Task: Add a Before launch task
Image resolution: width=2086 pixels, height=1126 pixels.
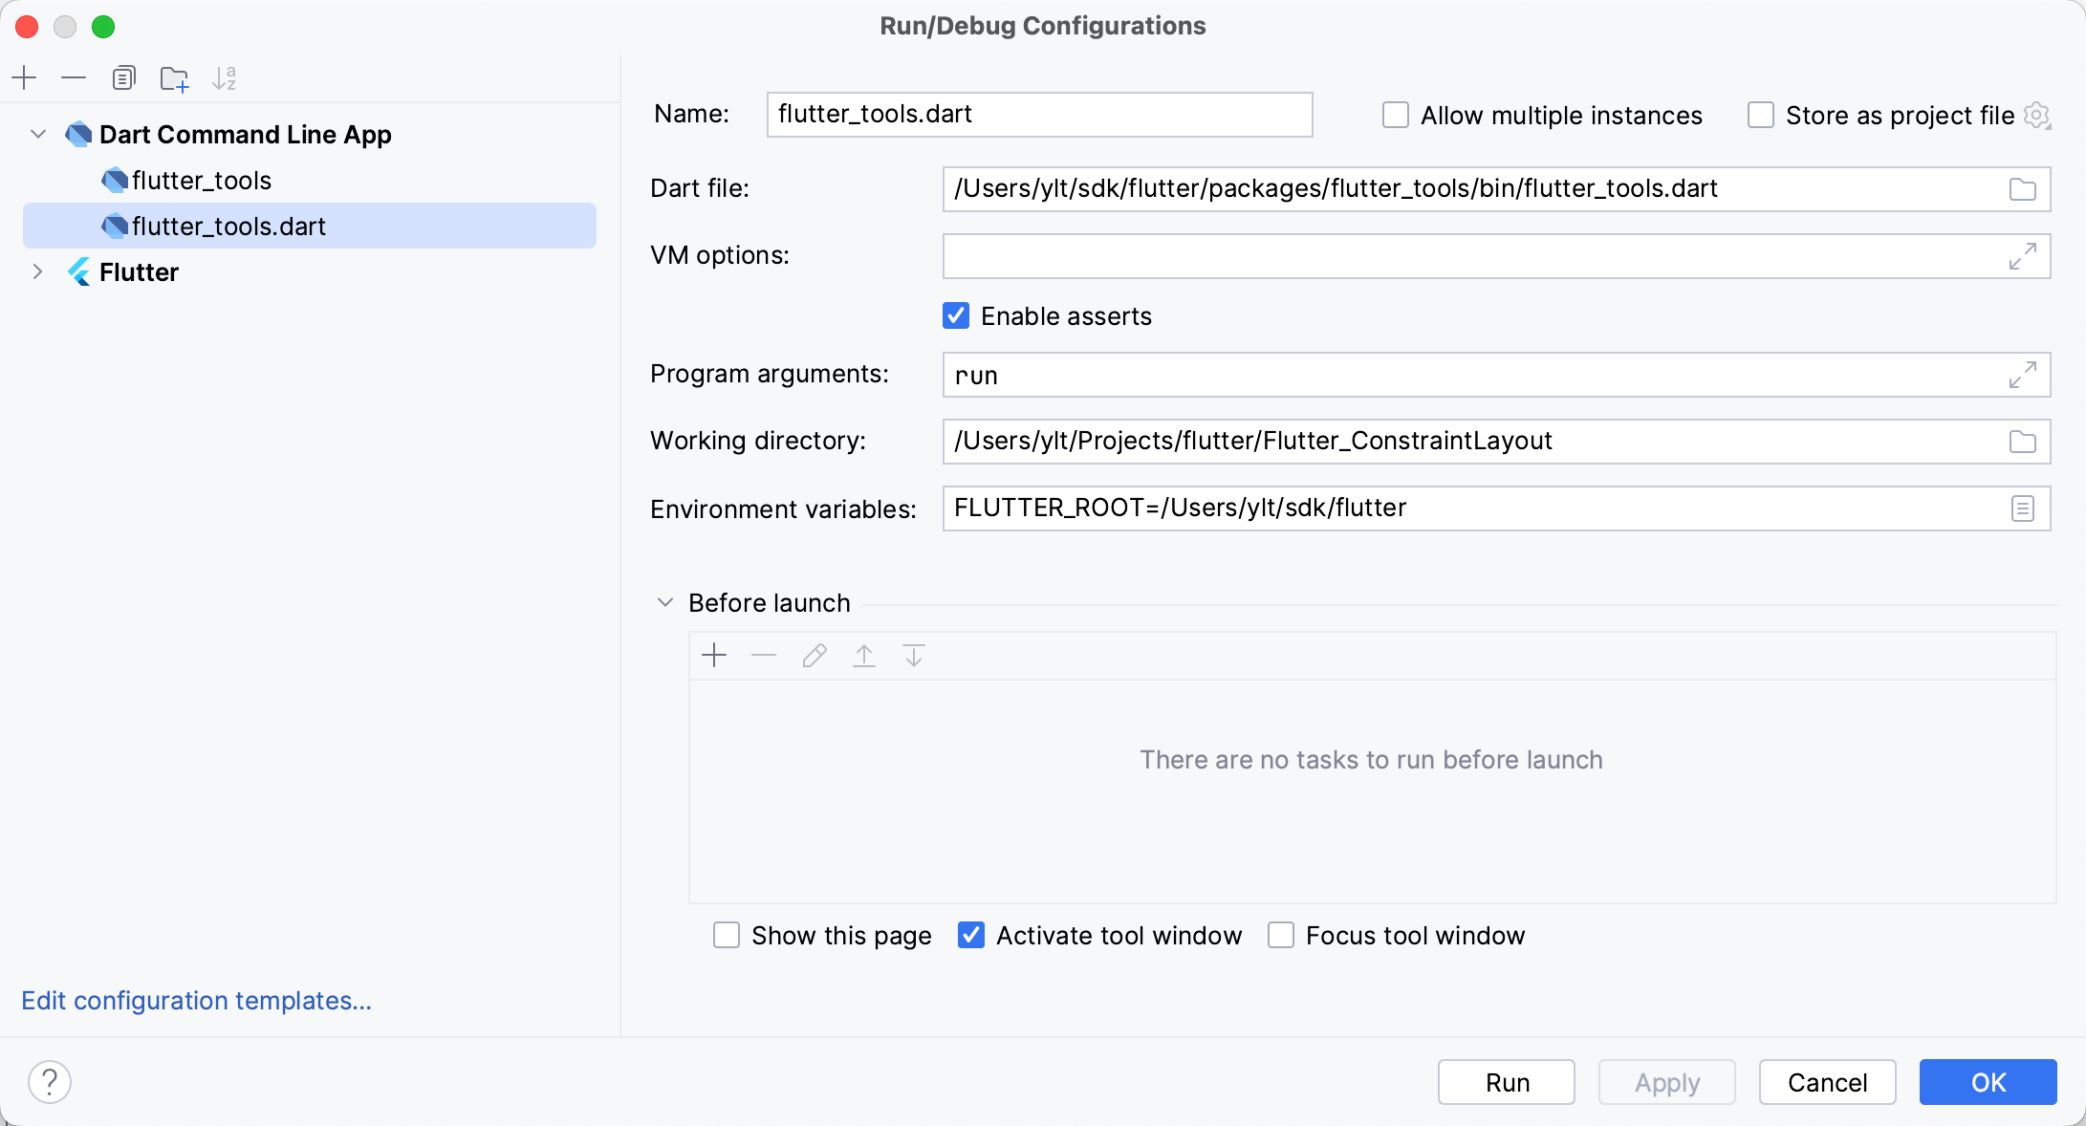Action: [714, 656]
